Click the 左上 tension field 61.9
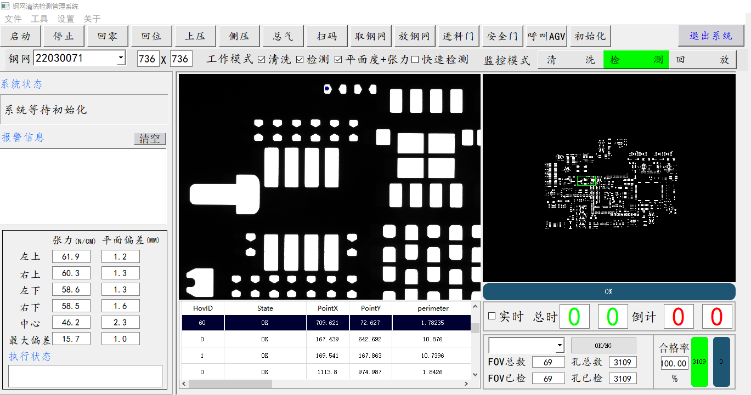 71,256
